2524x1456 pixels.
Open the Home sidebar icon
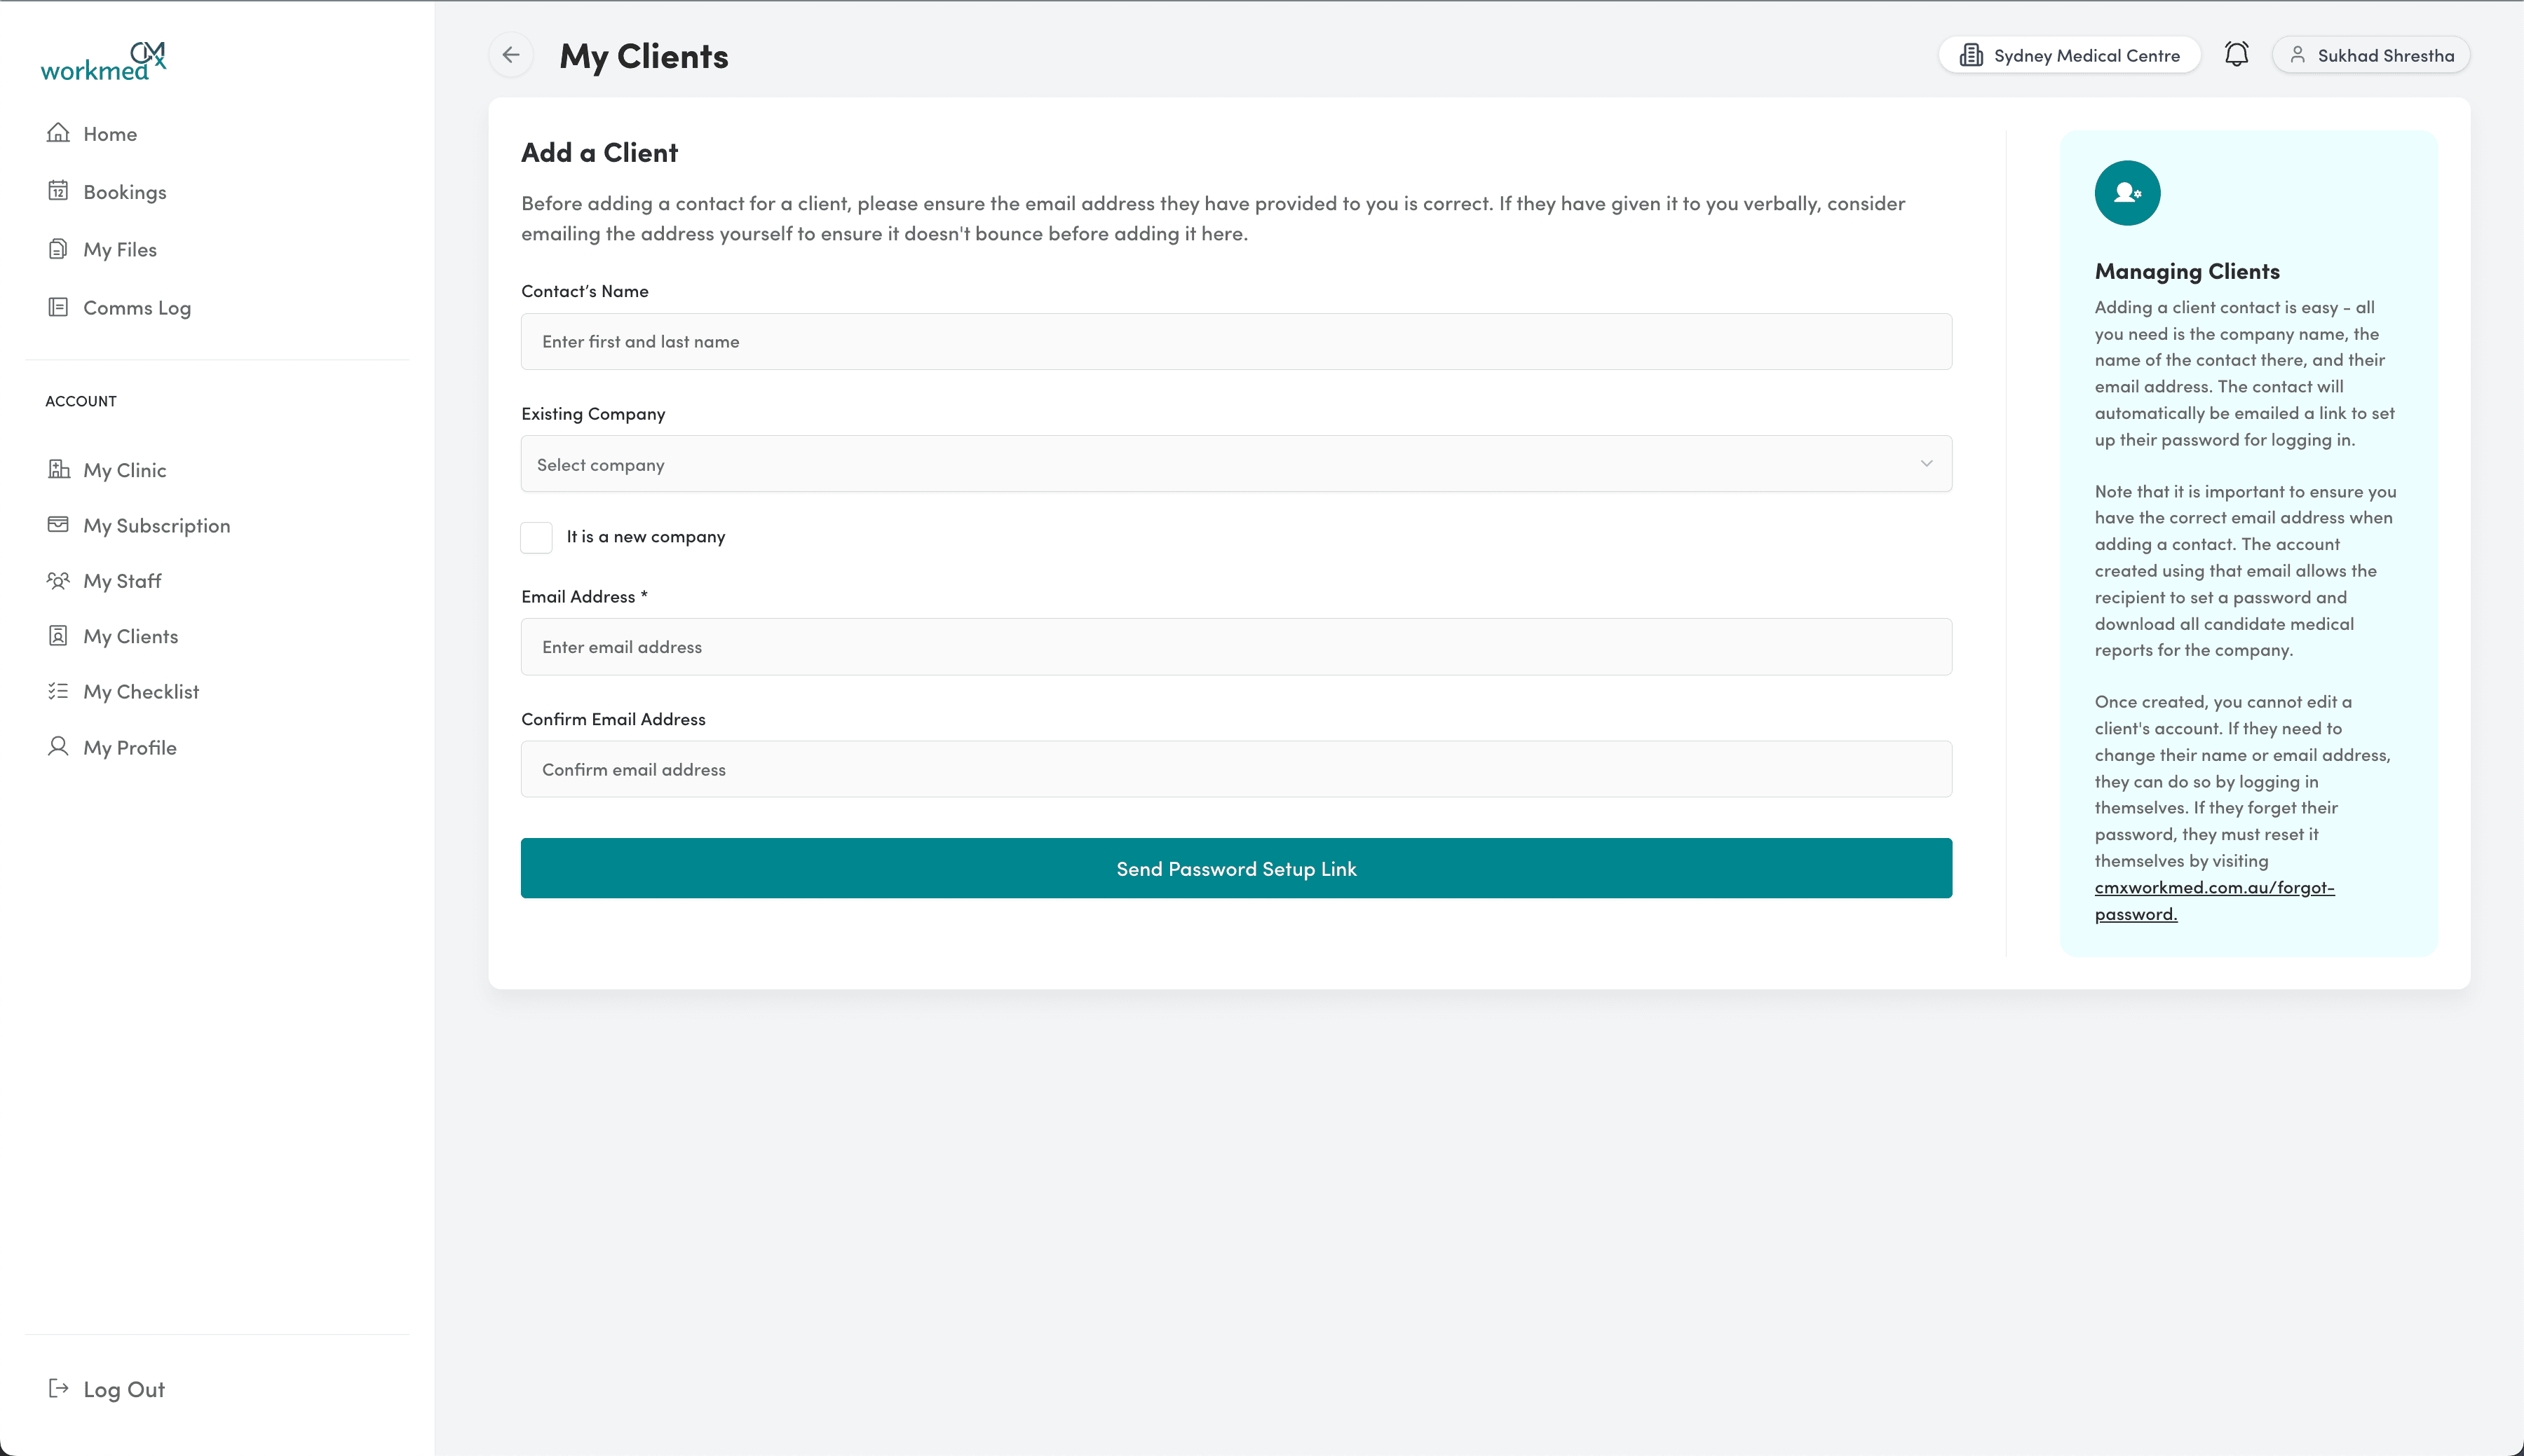58,133
